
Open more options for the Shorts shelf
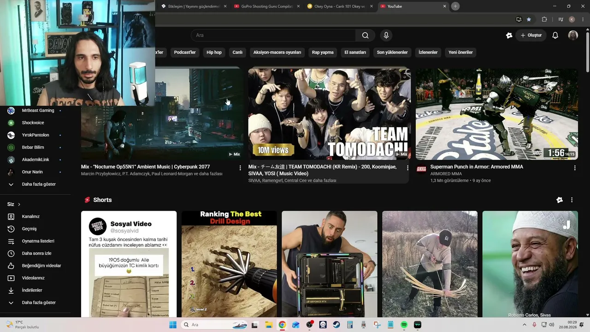point(572,200)
